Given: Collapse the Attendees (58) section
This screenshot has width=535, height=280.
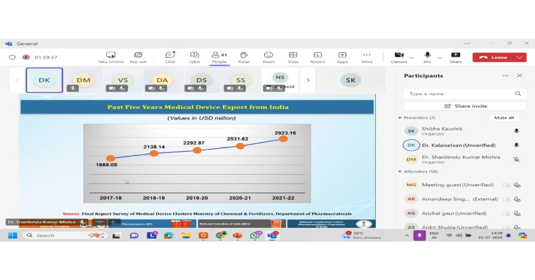Looking at the screenshot, I should click(400, 172).
